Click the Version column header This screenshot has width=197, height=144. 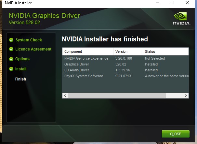pos(128,51)
